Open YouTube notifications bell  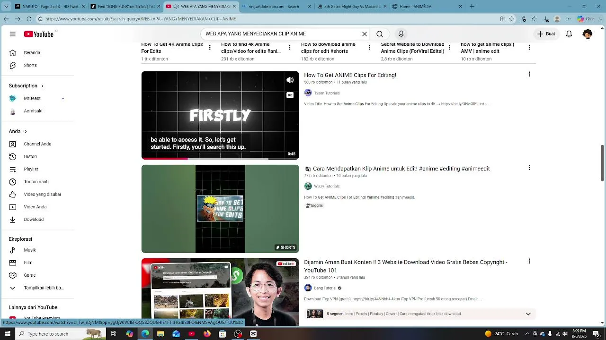569,34
